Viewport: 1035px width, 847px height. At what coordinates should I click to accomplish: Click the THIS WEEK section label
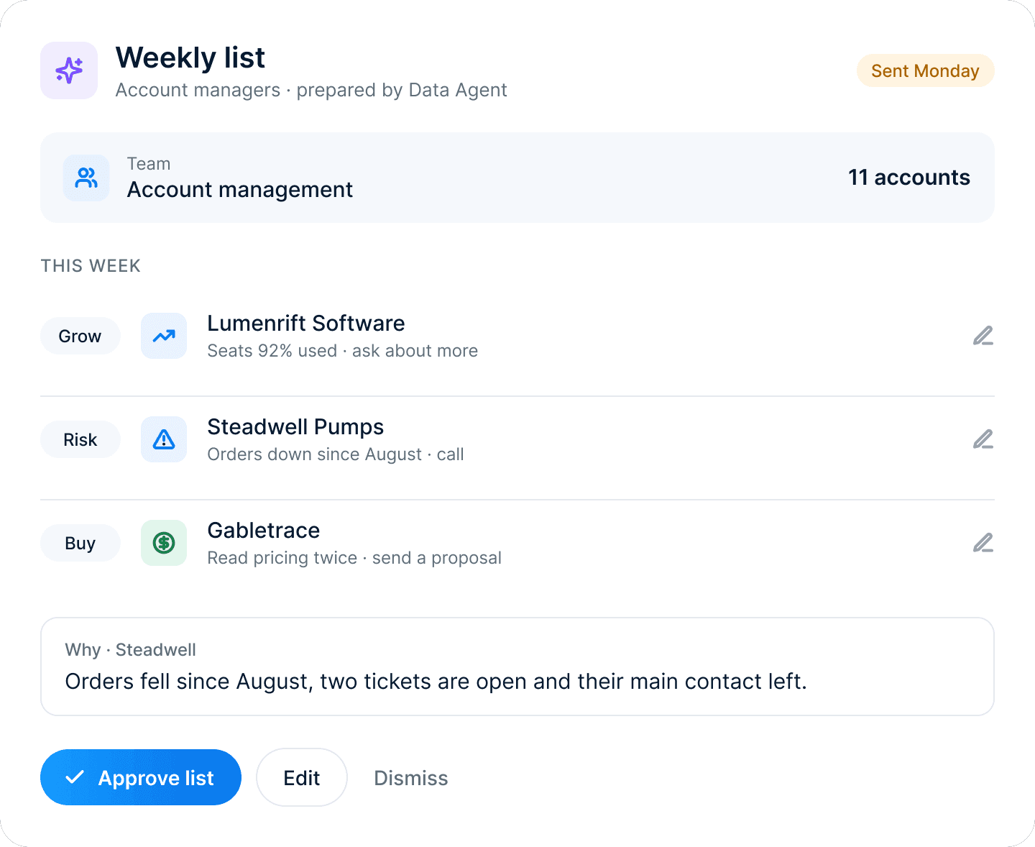(91, 266)
